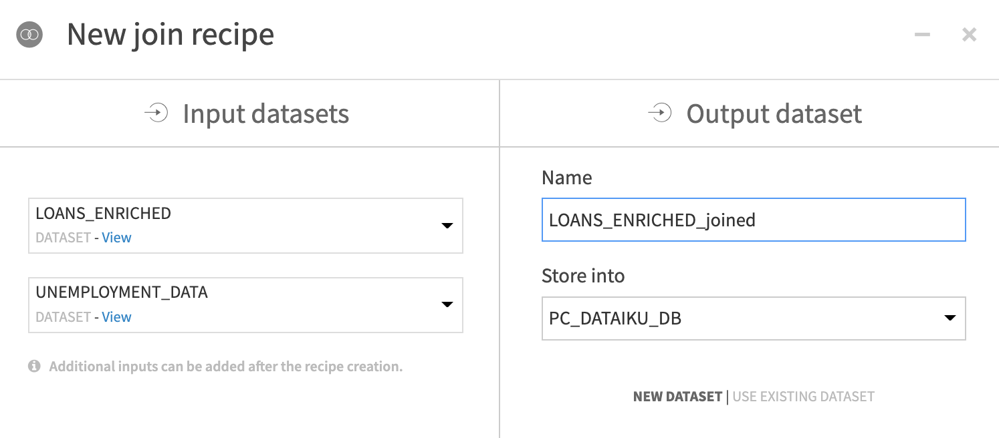Click the output dataset Name text field
The width and height of the screenshot is (999, 438).
[x=753, y=220]
